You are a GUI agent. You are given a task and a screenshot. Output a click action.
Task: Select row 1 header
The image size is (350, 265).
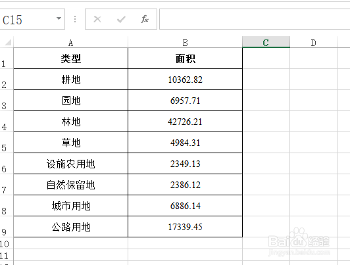click(x=7, y=59)
